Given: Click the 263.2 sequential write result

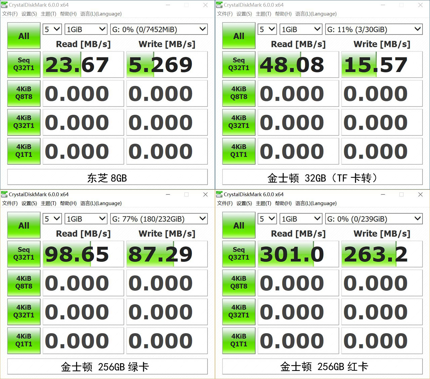Looking at the screenshot, I should pos(382,254).
